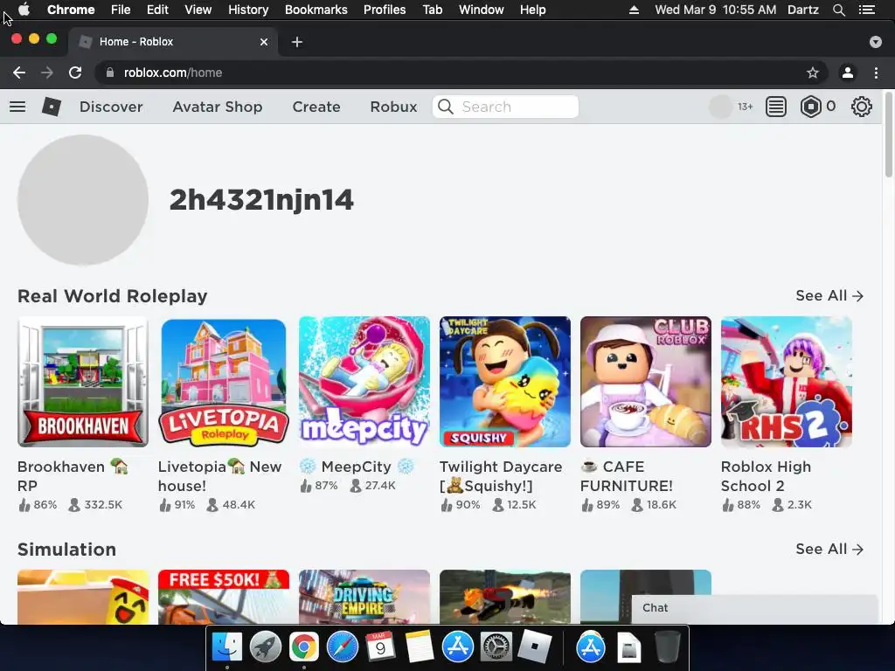Open Chrome's three-dot menu
The height and width of the screenshot is (671, 895).
click(876, 73)
